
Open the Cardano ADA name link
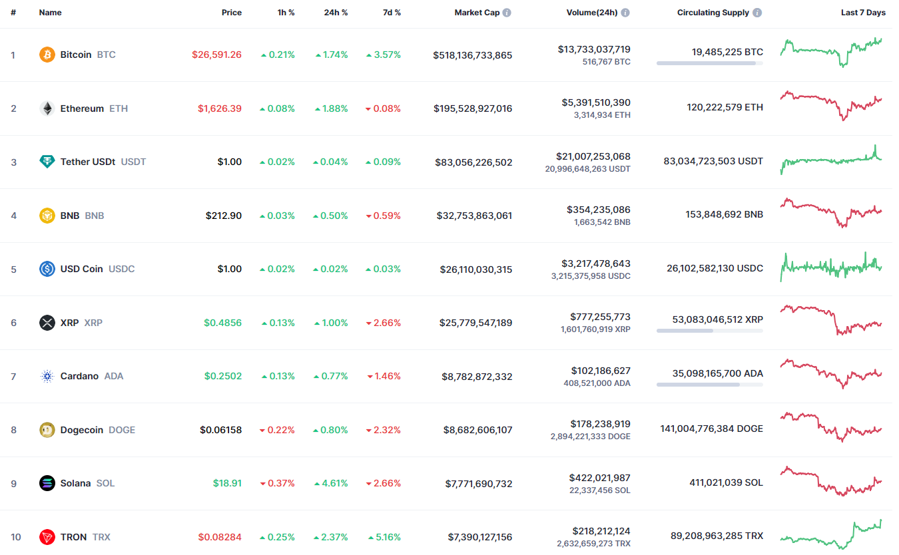[79, 376]
